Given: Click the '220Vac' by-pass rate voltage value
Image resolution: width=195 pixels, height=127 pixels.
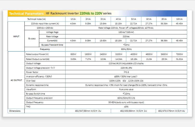Looking at the screenshot, I should pyautogui.click(x=126, y=36).
